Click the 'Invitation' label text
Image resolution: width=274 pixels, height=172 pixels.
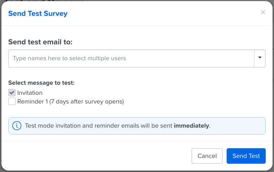(x=30, y=93)
